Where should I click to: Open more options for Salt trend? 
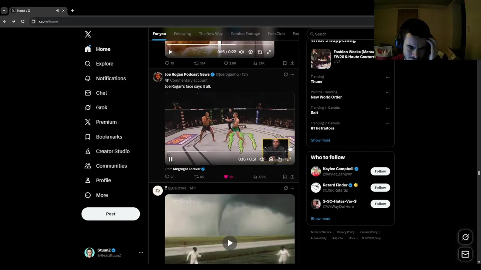pyautogui.click(x=387, y=108)
